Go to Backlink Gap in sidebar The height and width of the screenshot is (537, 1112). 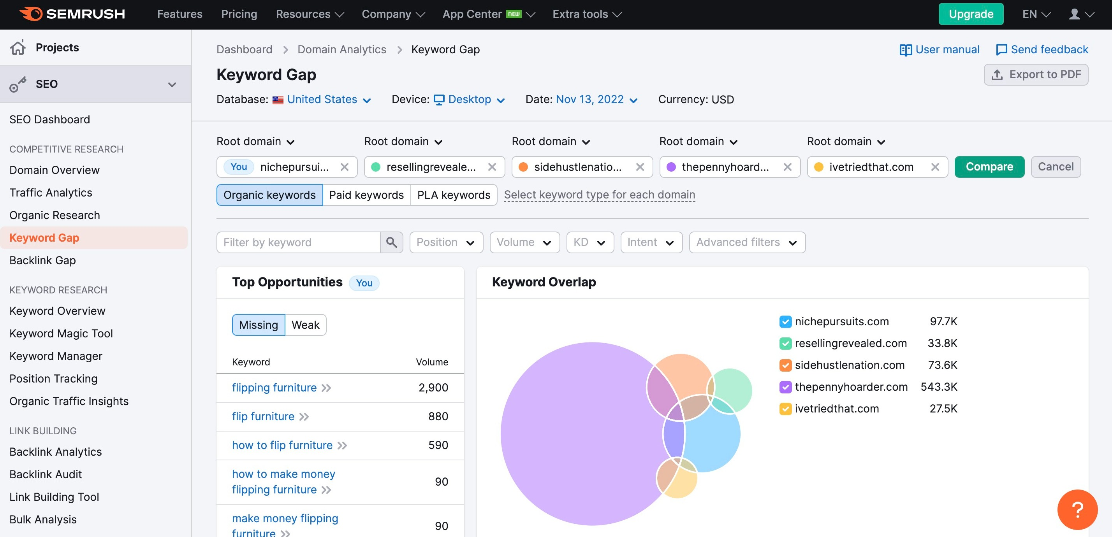click(43, 261)
